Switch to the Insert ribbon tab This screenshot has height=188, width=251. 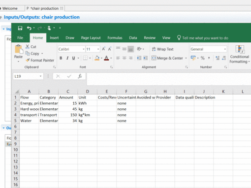click(54, 38)
